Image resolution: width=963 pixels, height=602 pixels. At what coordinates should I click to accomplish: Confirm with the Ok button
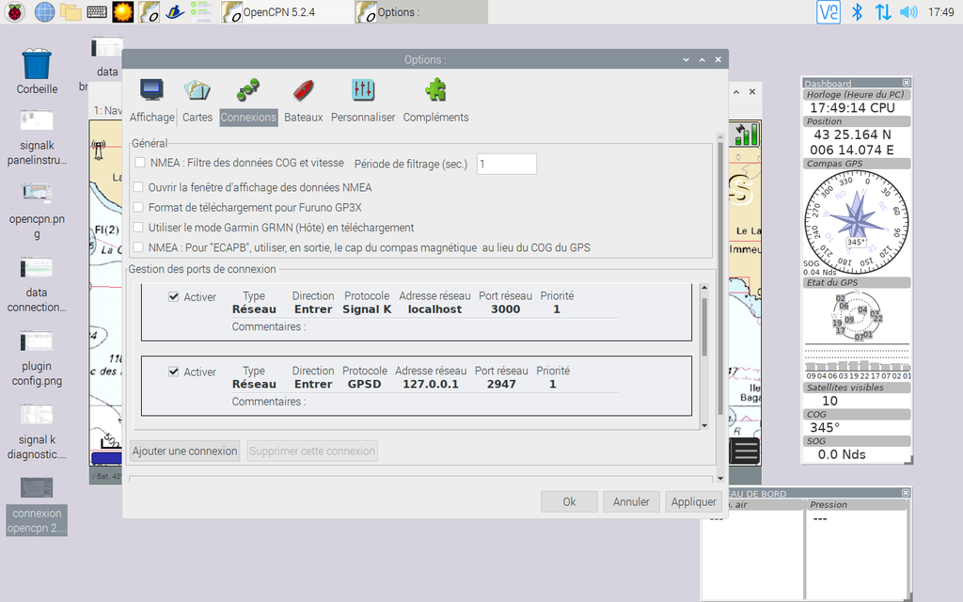point(569,502)
